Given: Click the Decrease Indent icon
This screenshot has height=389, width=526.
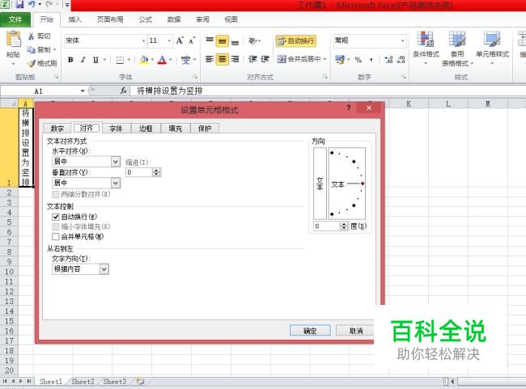Looking at the screenshot, I should point(252,59).
